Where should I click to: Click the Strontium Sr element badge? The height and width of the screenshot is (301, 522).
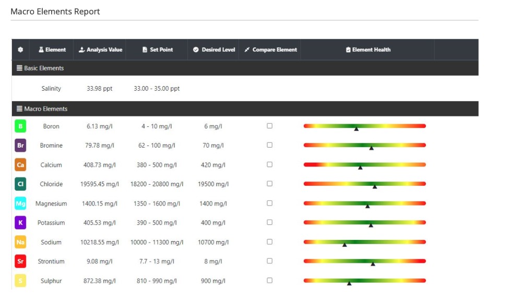pos(20,261)
